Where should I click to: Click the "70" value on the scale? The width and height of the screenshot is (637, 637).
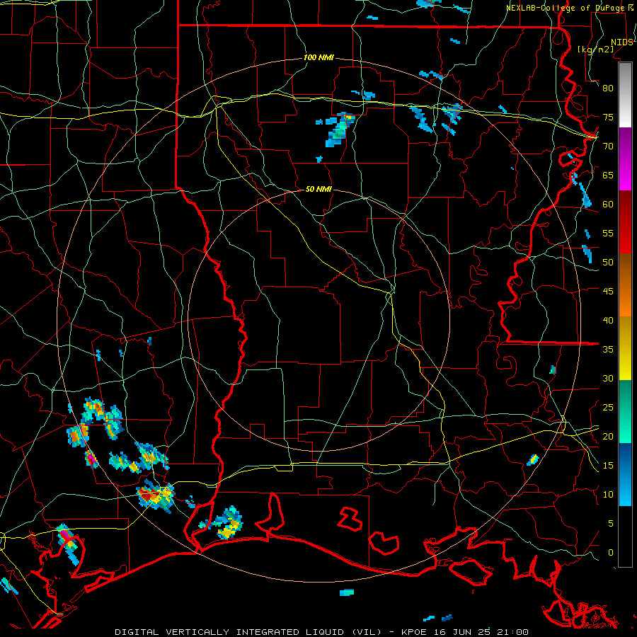point(608,147)
